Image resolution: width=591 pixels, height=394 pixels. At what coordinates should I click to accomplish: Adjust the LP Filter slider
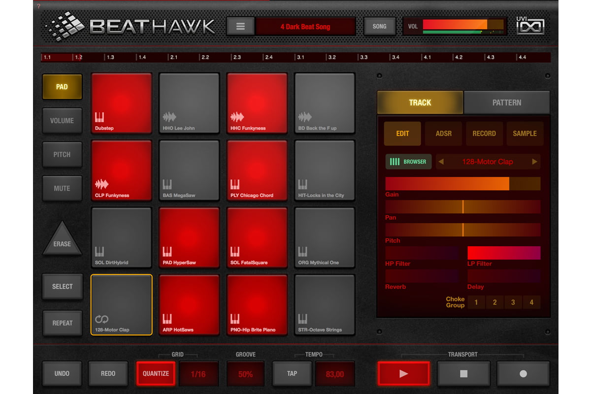click(x=504, y=253)
